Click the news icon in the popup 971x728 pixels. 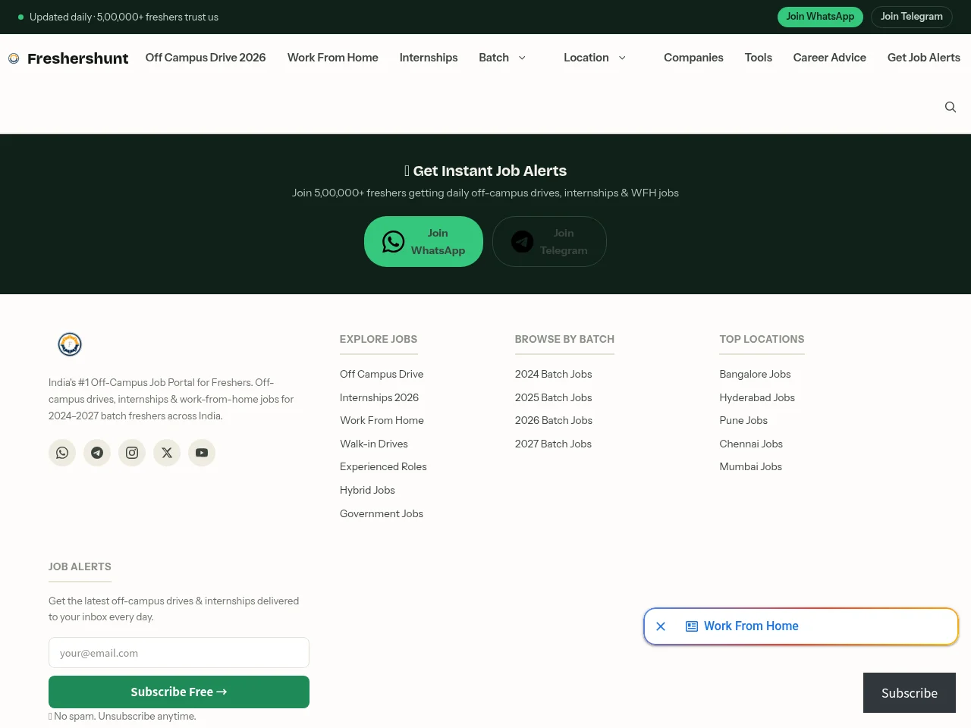pyautogui.click(x=692, y=626)
